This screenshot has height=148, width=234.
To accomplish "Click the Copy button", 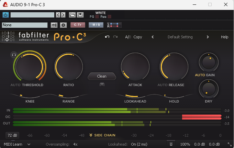I will (137, 37).
